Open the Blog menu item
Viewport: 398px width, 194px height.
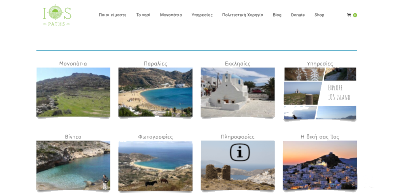click(277, 15)
